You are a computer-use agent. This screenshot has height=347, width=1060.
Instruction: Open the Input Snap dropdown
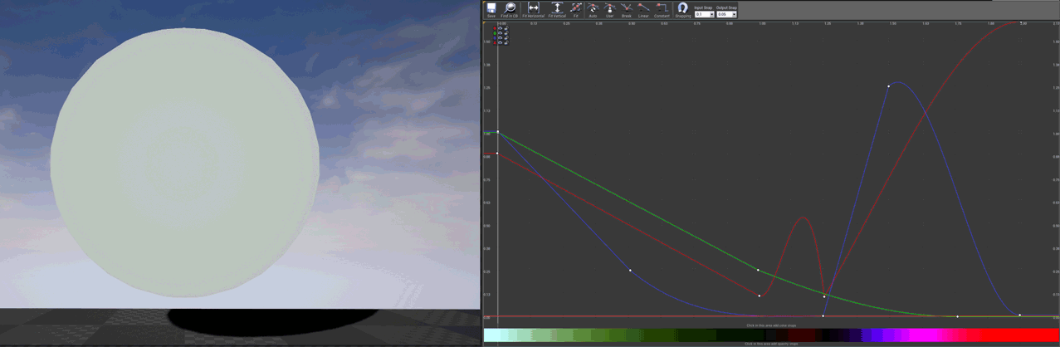711,15
